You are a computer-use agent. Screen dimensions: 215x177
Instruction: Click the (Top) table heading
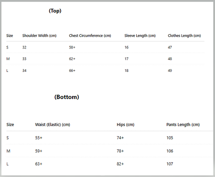point(55,11)
